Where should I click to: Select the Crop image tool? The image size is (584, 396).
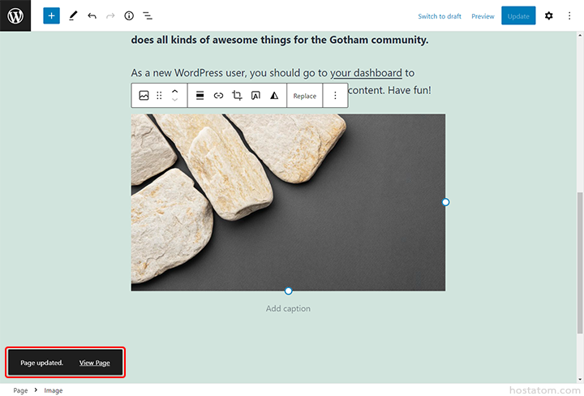pos(237,96)
